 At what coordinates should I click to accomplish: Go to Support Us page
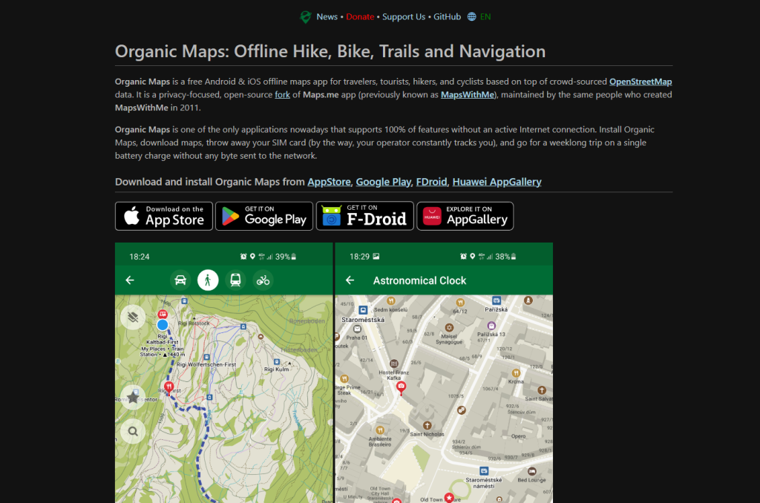tap(403, 16)
